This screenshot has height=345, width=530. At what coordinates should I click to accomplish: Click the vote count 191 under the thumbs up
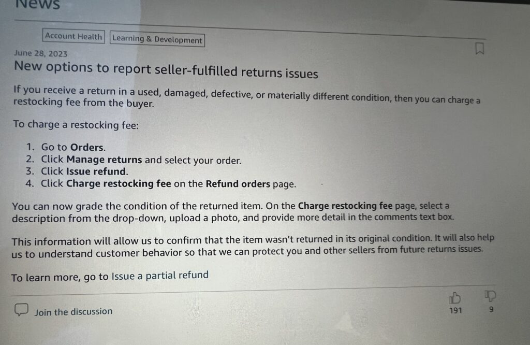coord(455,310)
